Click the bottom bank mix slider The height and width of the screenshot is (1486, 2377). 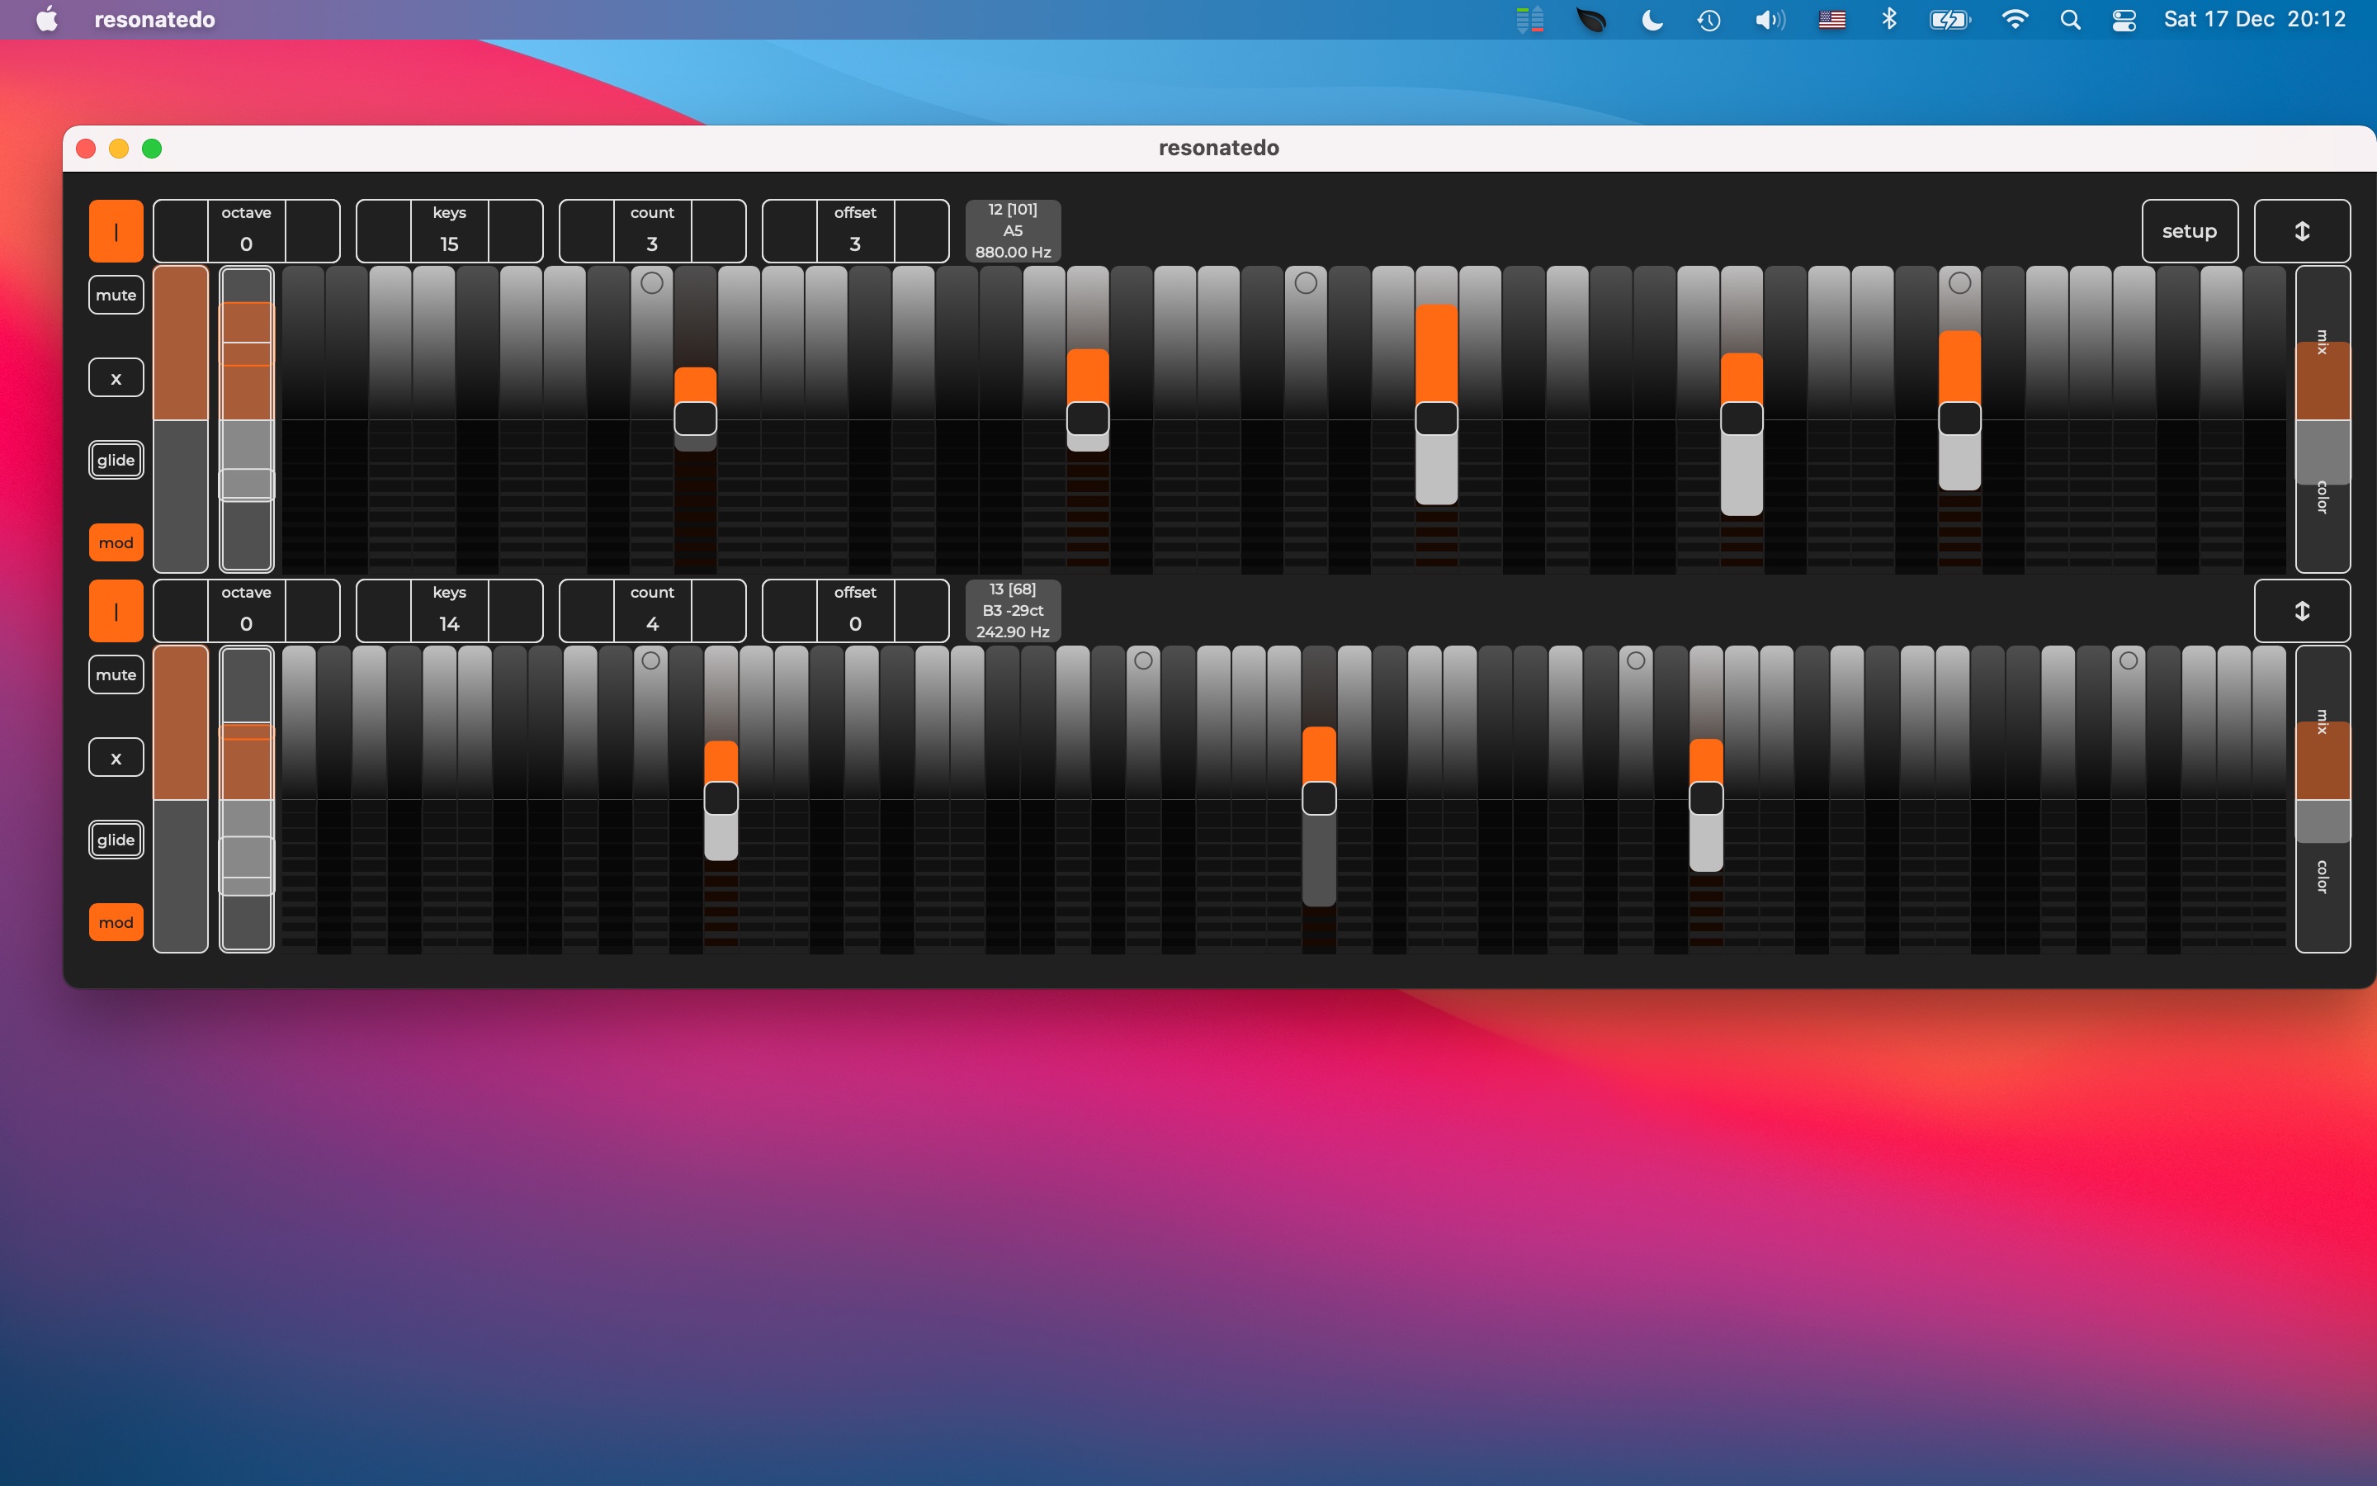2322,722
